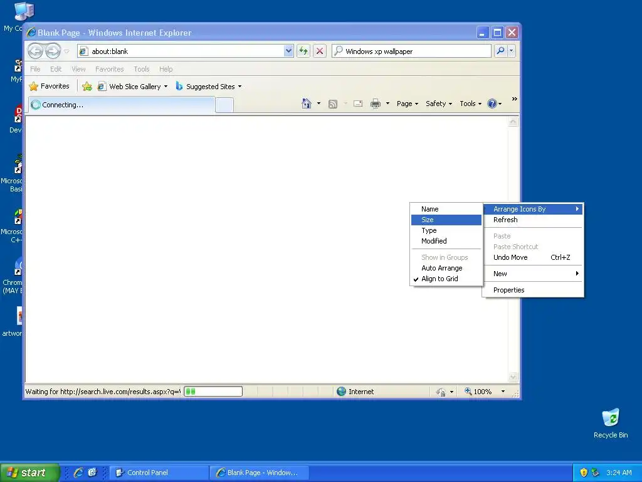Select Arrange Icons By menu entry
Image resolution: width=642 pixels, height=482 pixels.
pyautogui.click(x=533, y=209)
